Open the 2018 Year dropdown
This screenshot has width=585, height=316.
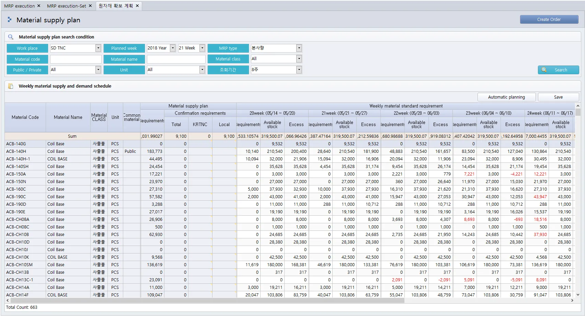coord(173,48)
